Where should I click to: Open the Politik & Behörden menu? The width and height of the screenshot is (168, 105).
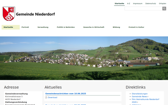tap(66, 27)
